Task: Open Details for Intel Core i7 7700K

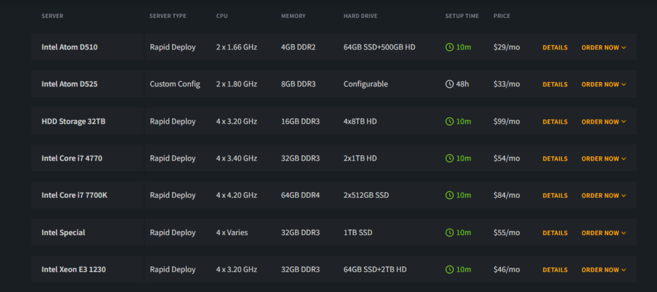Action: (555, 195)
